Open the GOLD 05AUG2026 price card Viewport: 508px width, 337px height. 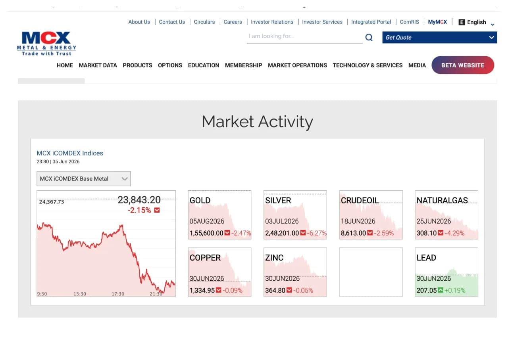[219, 215]
